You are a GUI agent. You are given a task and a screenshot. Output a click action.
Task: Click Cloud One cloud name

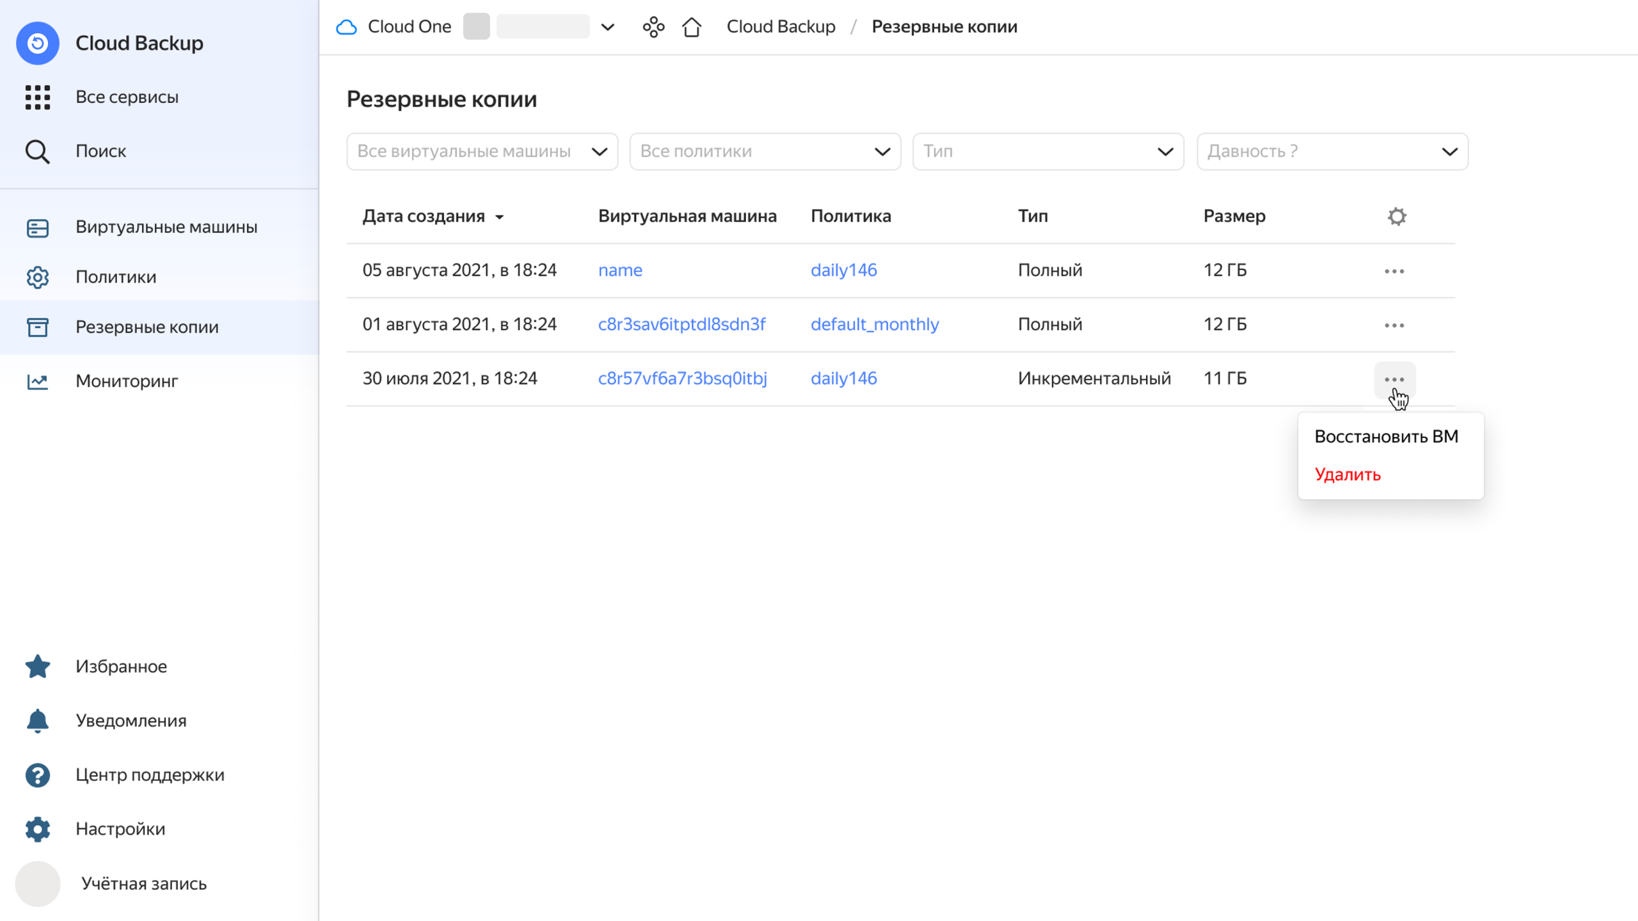(x=409, y=27)
